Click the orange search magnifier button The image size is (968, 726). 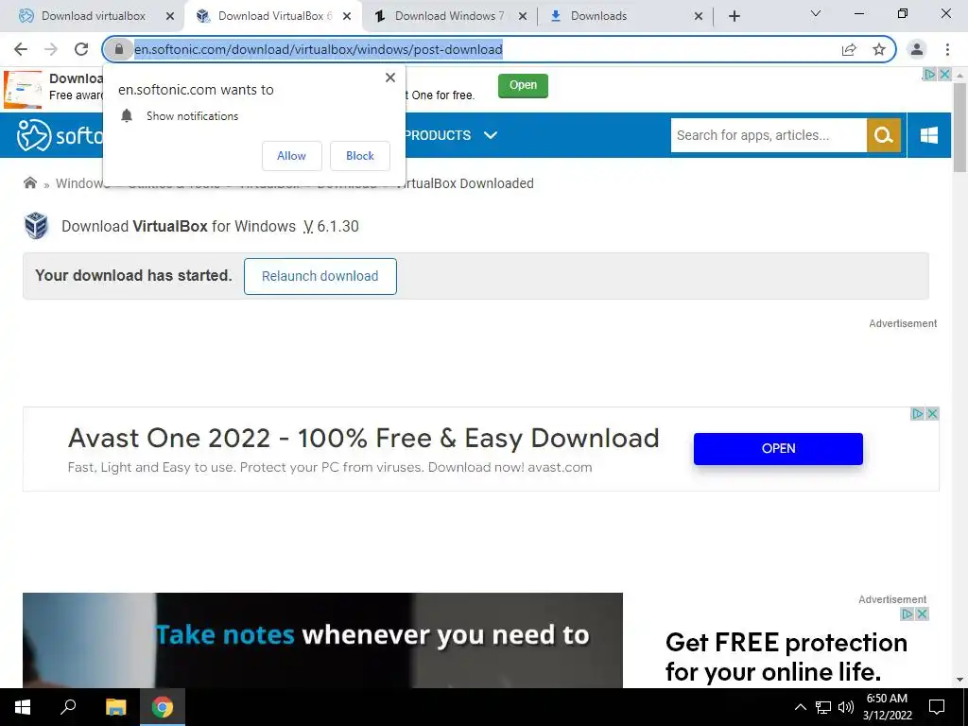[884, 135]
